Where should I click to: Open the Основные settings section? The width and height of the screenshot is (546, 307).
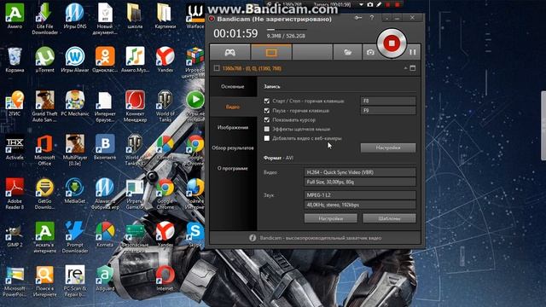coord(233,86)
